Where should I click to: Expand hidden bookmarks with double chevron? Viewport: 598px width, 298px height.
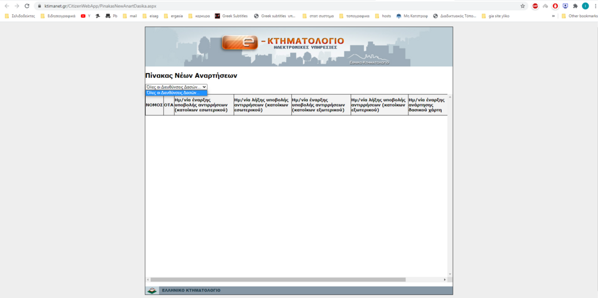point(553,16)
